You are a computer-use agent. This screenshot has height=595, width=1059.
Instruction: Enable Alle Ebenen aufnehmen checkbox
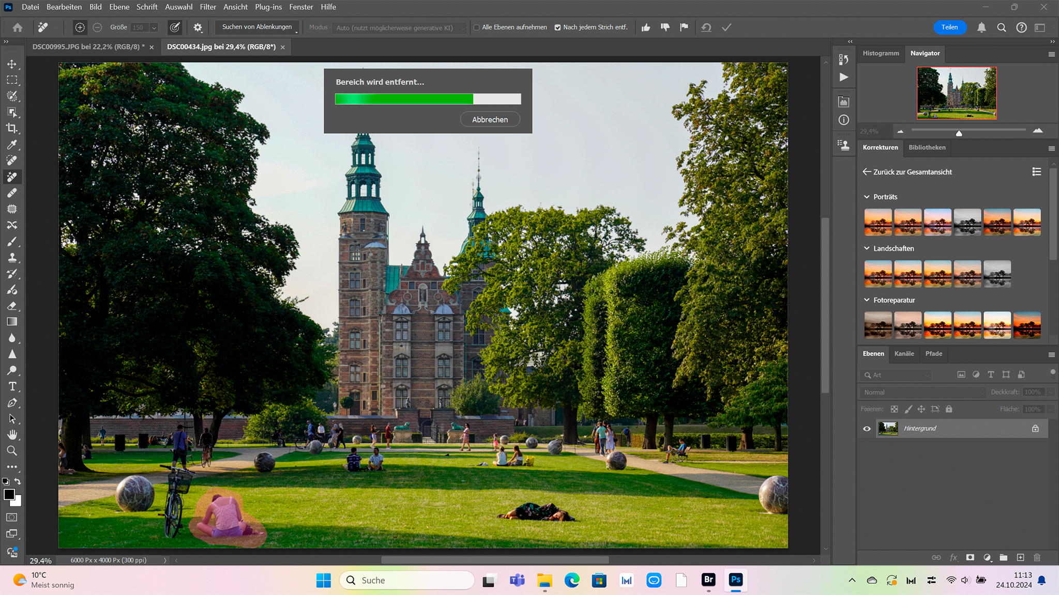coord(477,27)
